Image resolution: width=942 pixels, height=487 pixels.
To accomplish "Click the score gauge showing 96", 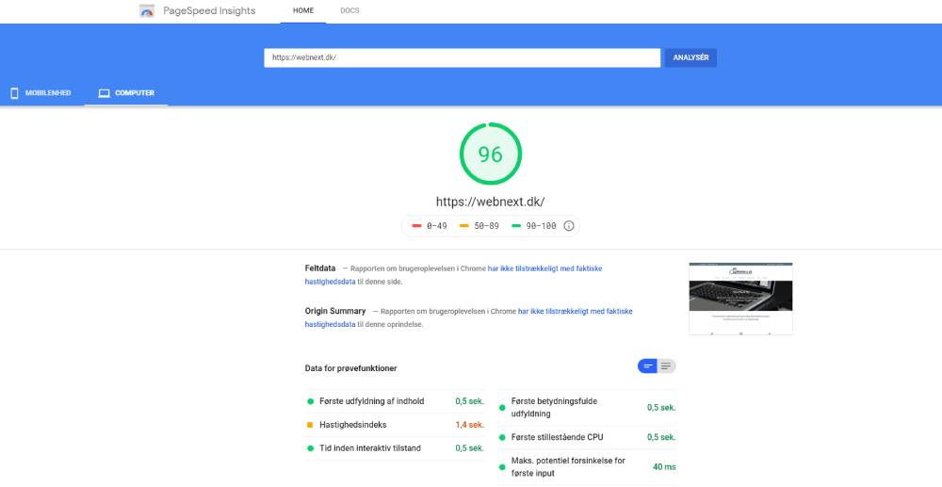I will (490, 154).
